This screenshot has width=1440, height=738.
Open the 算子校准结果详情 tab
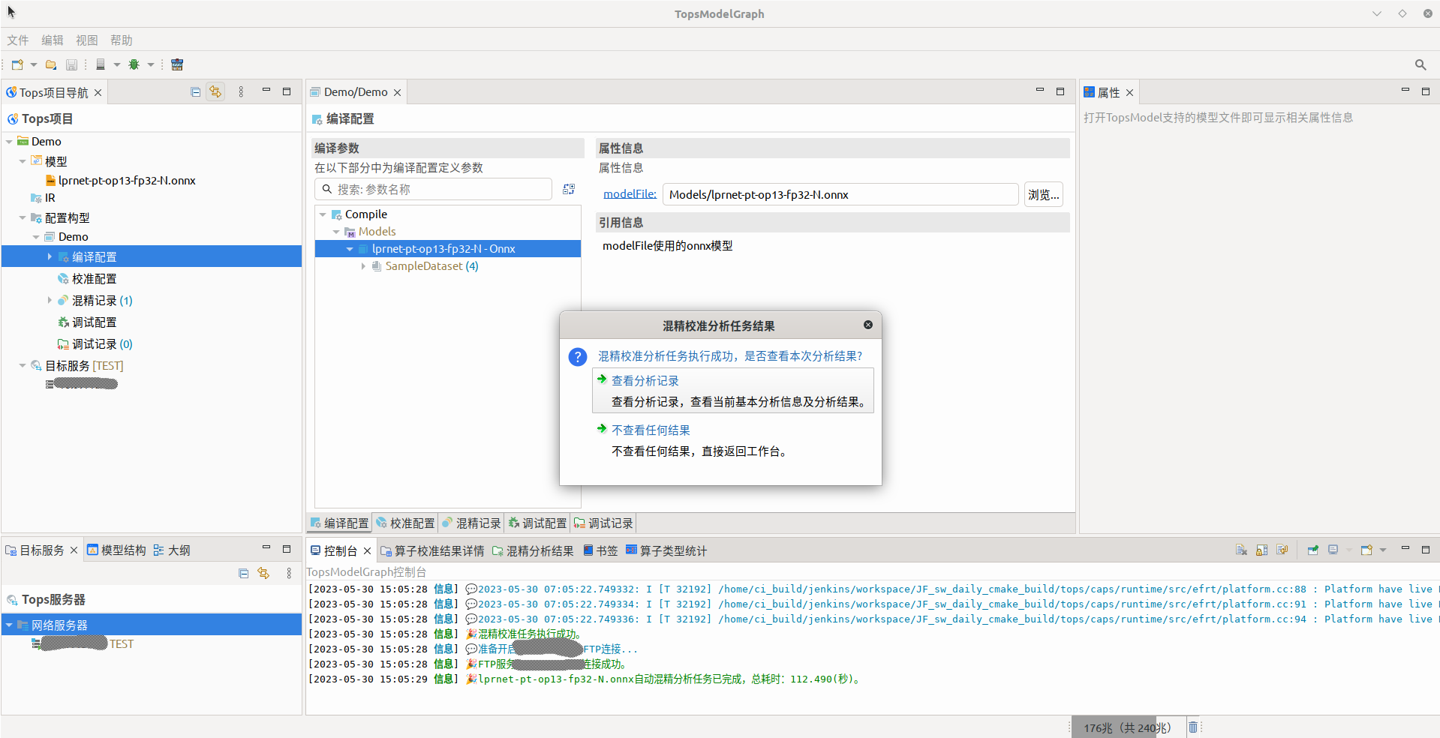coord(432,550)
